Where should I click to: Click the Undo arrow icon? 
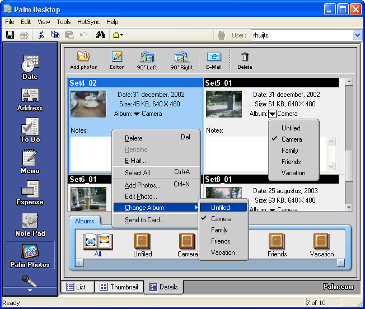pyautogui.click(x=83, y=35)
